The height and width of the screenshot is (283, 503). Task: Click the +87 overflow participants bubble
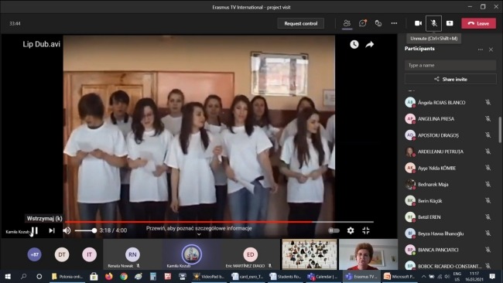[x=34, y=254]
